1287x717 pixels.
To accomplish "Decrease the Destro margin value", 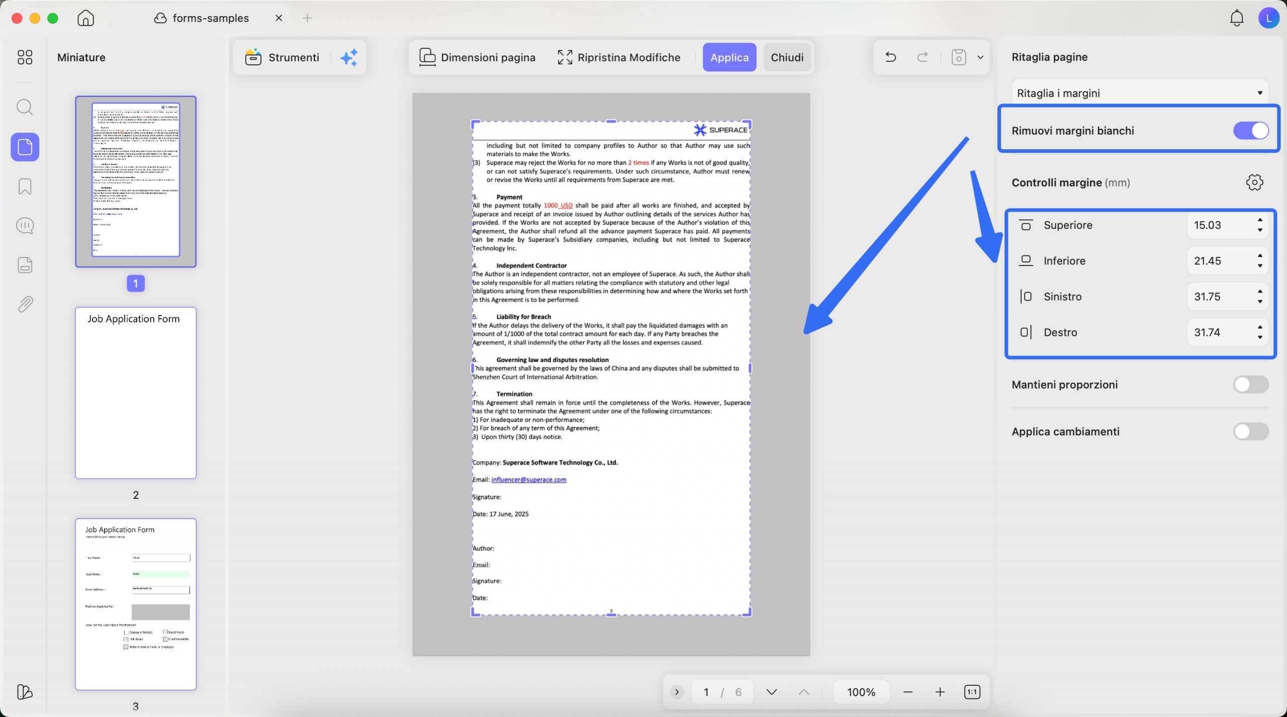I will [1260, 337].
